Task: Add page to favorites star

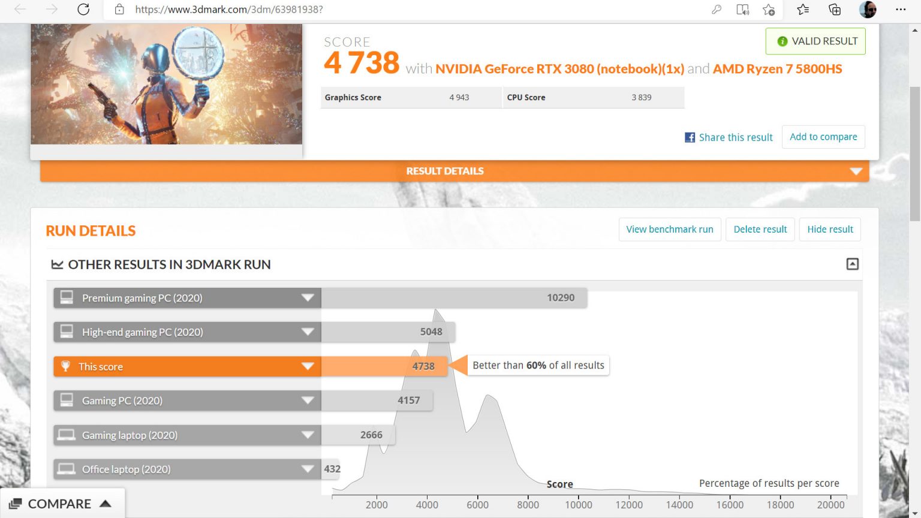Action: 769,10
